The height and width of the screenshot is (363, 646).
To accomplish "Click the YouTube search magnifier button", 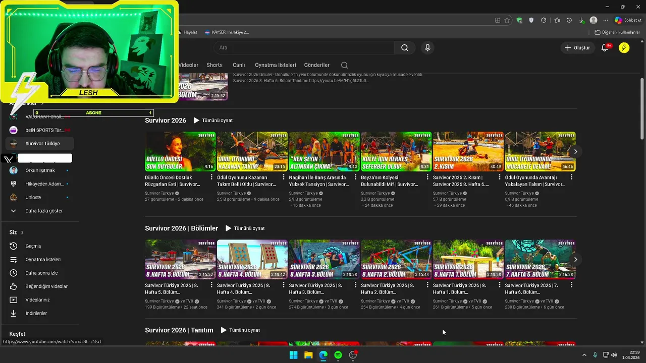I will click(405, 48).
